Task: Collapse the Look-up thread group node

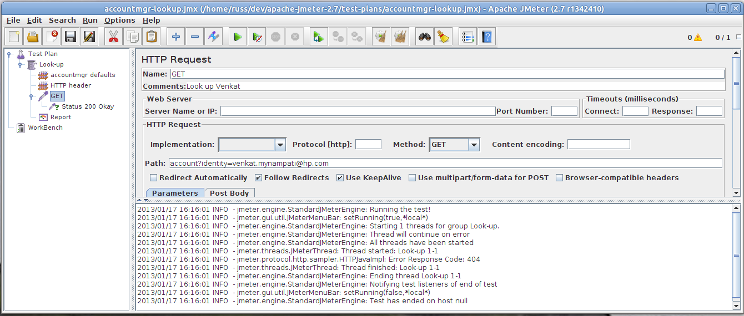Action: [20, 65]
